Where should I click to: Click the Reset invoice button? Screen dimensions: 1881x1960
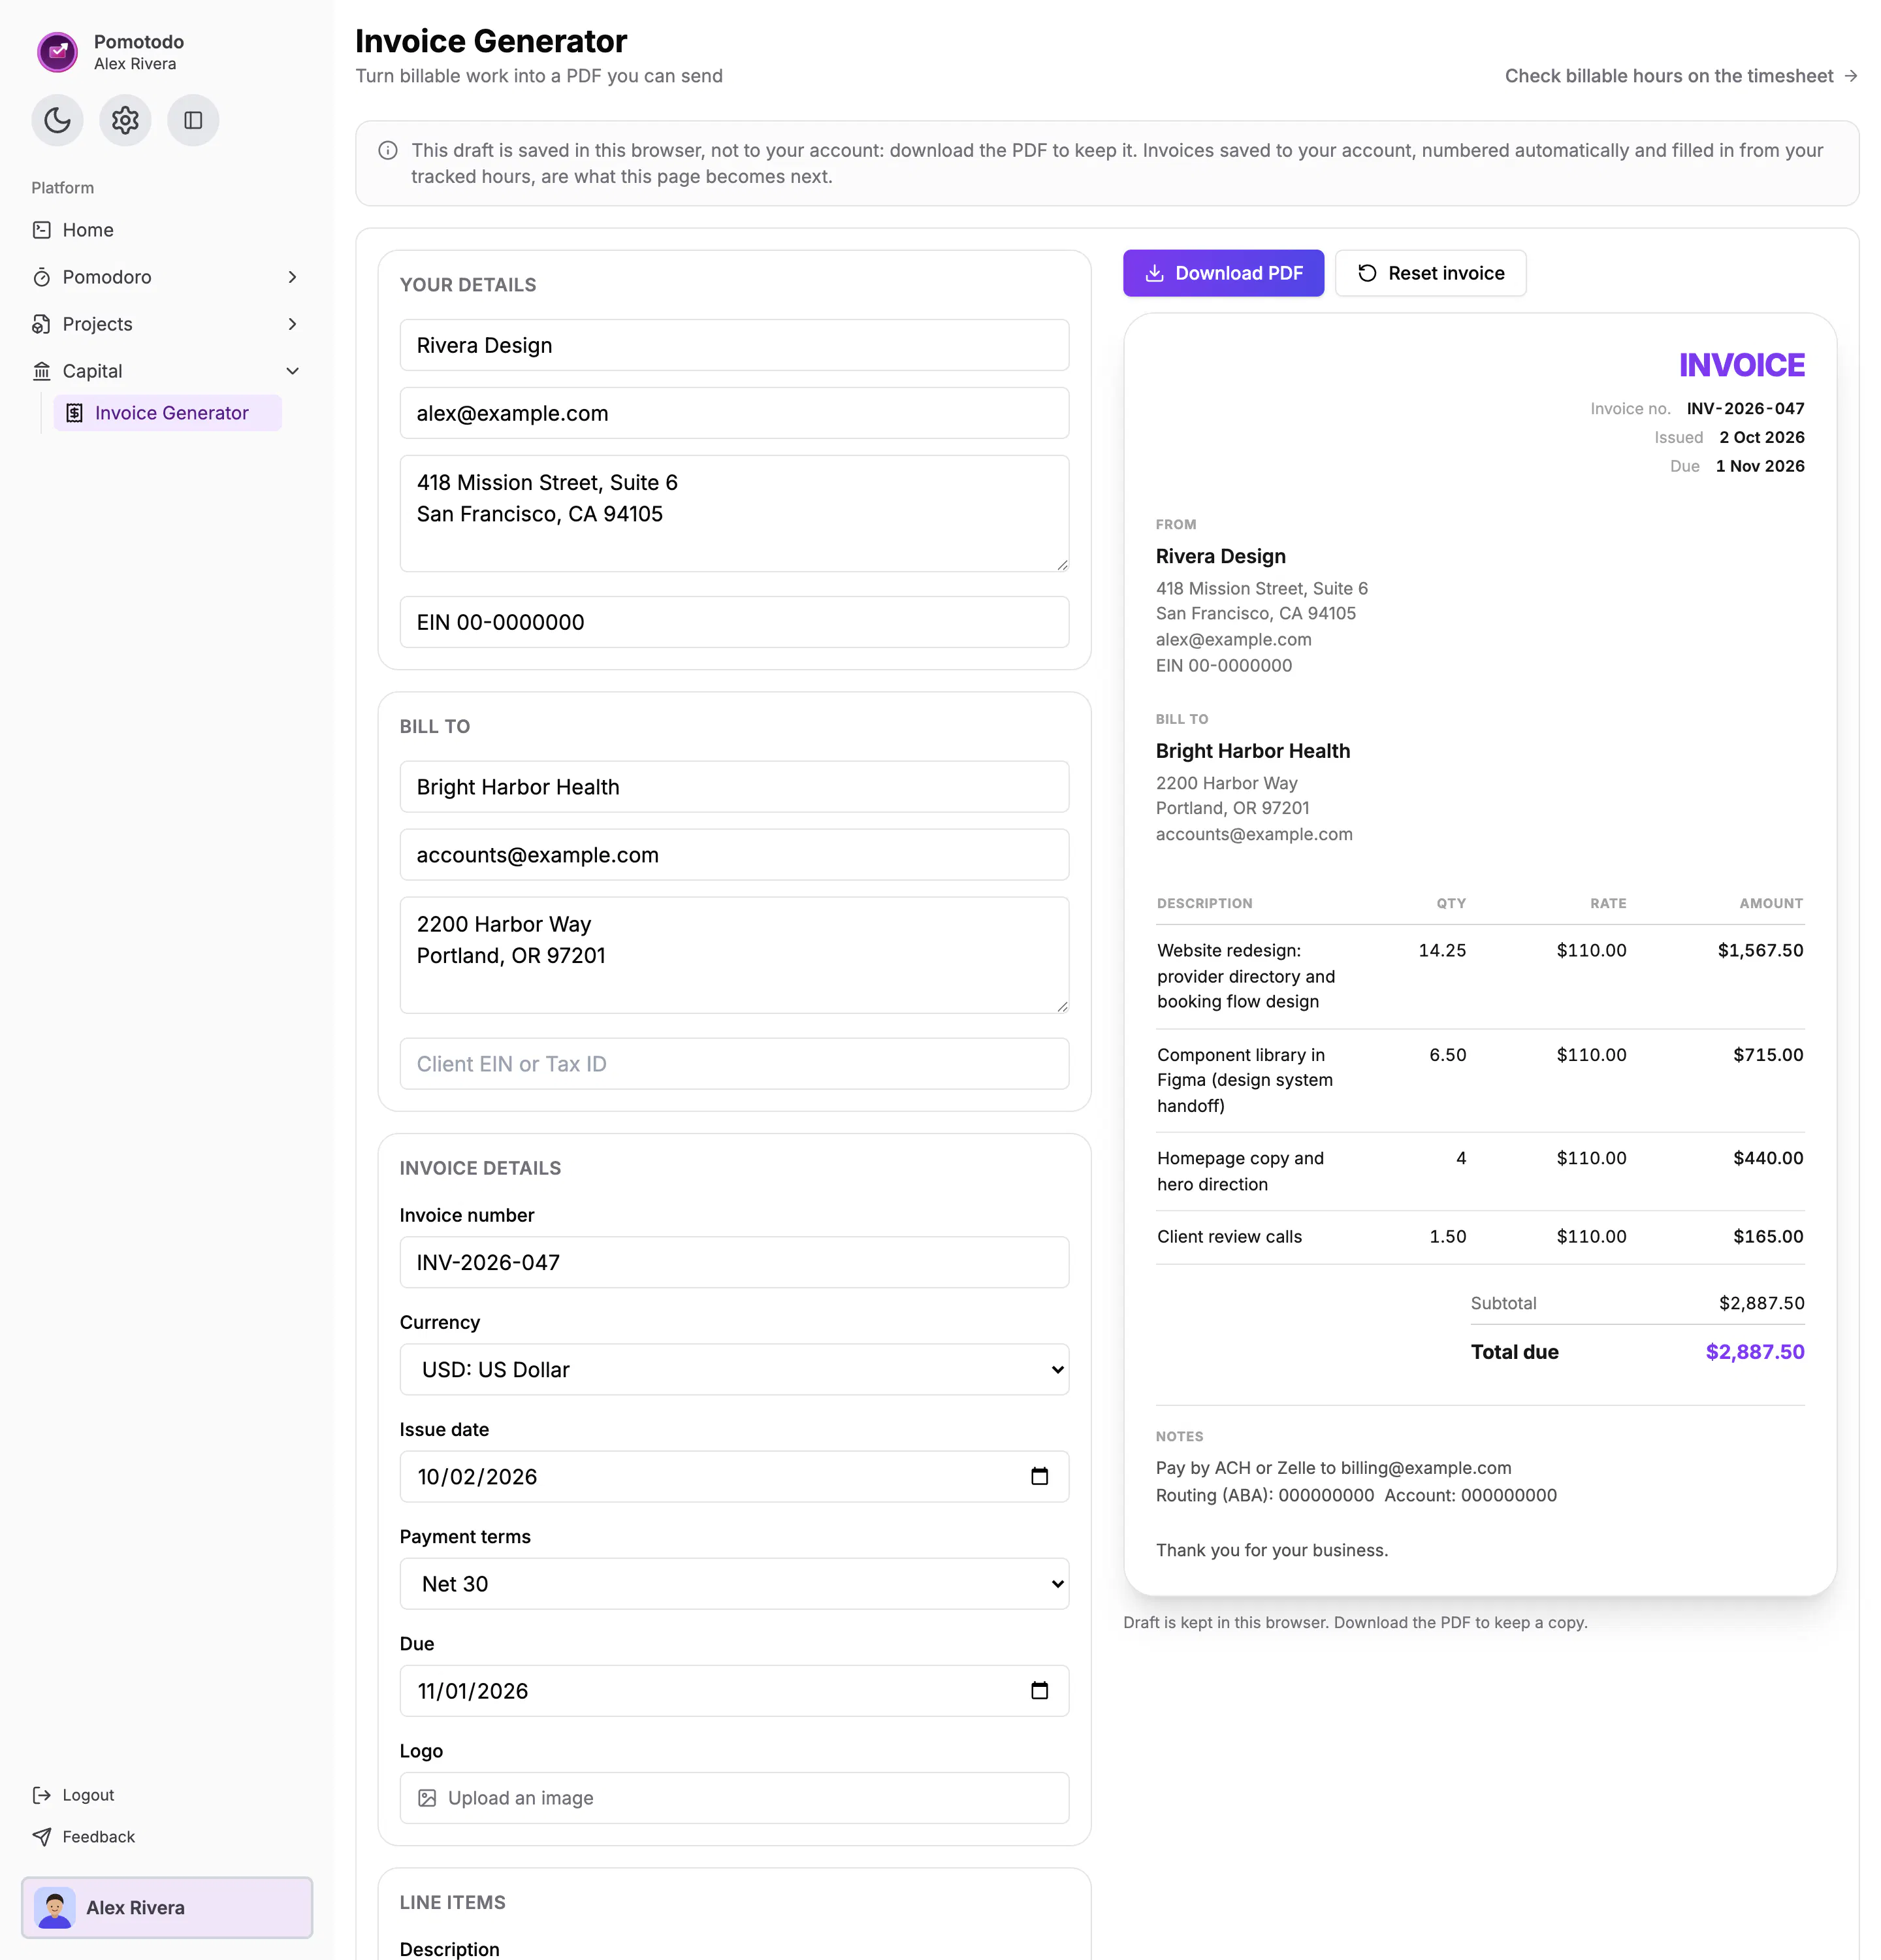1430,273
